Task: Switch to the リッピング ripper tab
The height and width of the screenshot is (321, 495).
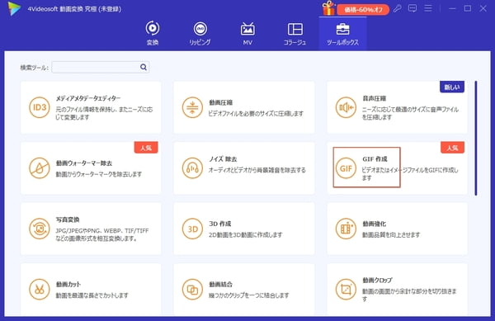Action: pyautogui.click(x=200, y=33)
